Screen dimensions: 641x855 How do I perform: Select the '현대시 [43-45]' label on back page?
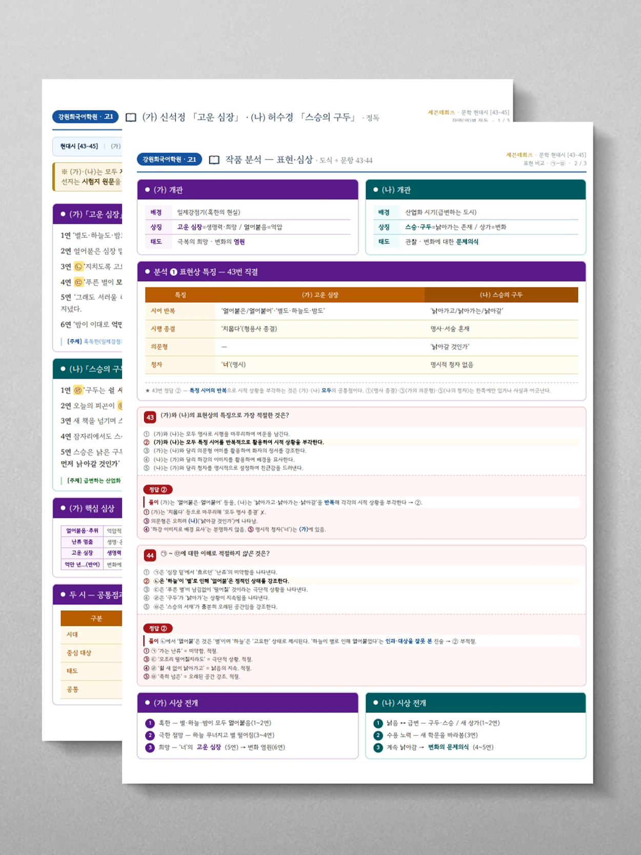coord(79,146)
